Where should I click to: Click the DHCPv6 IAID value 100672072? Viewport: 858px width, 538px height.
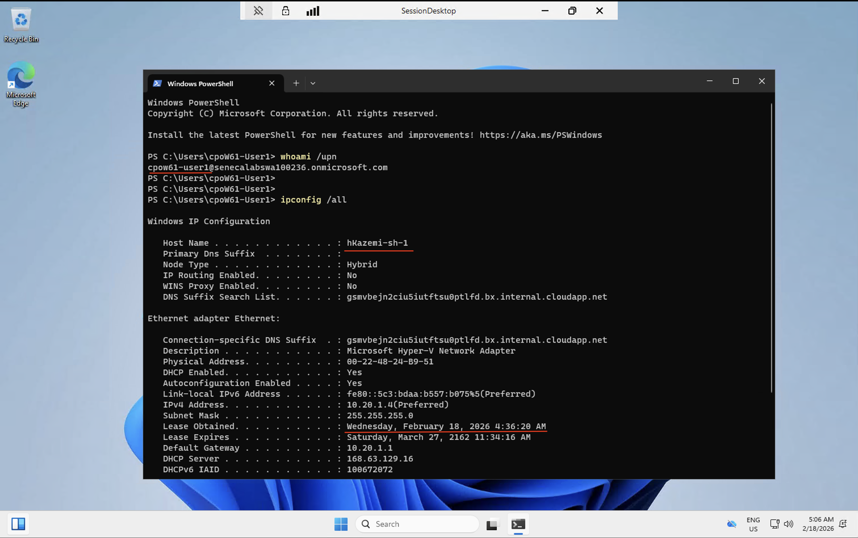369,470
